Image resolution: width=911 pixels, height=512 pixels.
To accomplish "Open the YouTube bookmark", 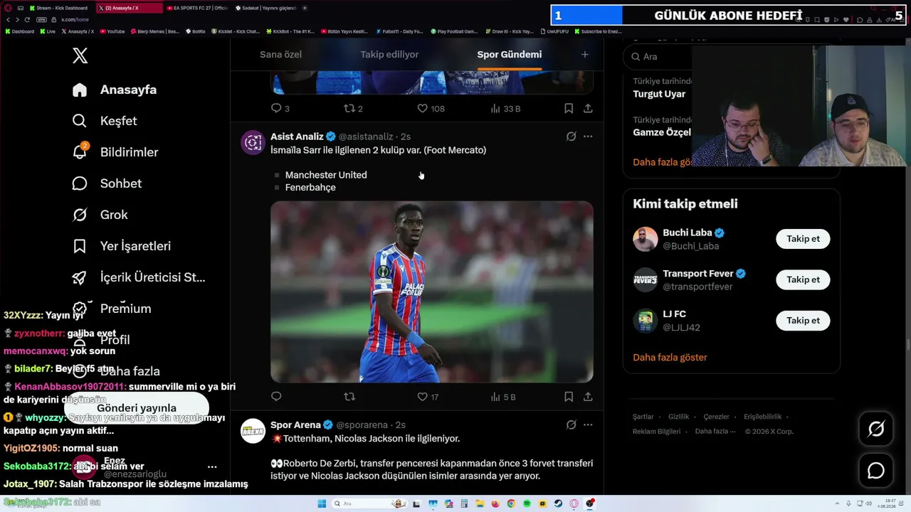I will pos(112,31).
